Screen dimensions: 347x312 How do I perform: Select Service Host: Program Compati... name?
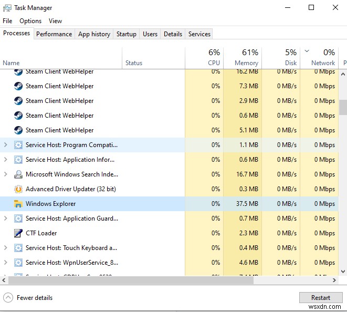tap(72, 145)
